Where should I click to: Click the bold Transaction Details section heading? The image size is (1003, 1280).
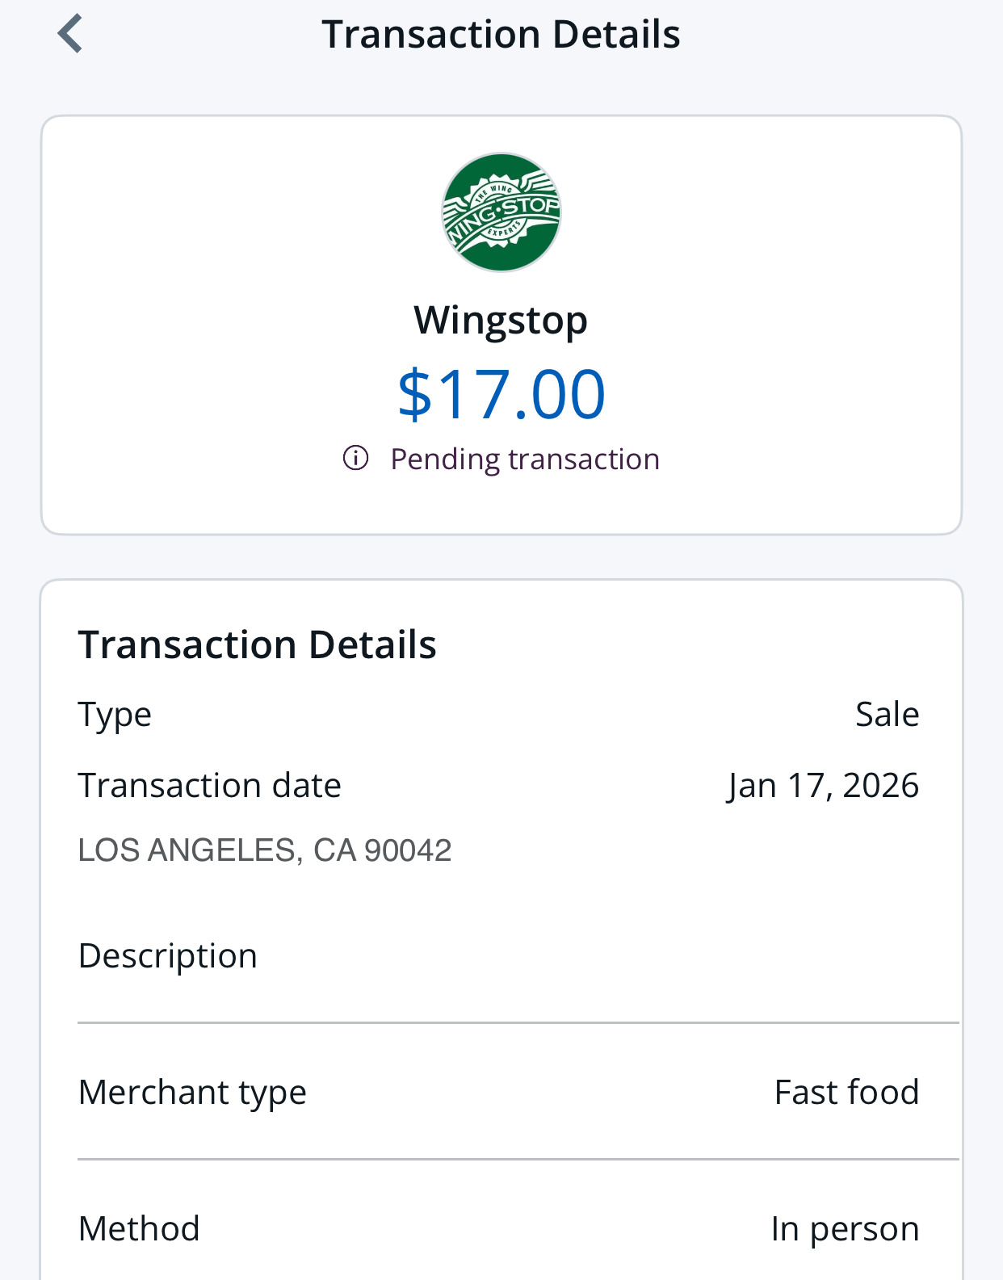[257, 644]
